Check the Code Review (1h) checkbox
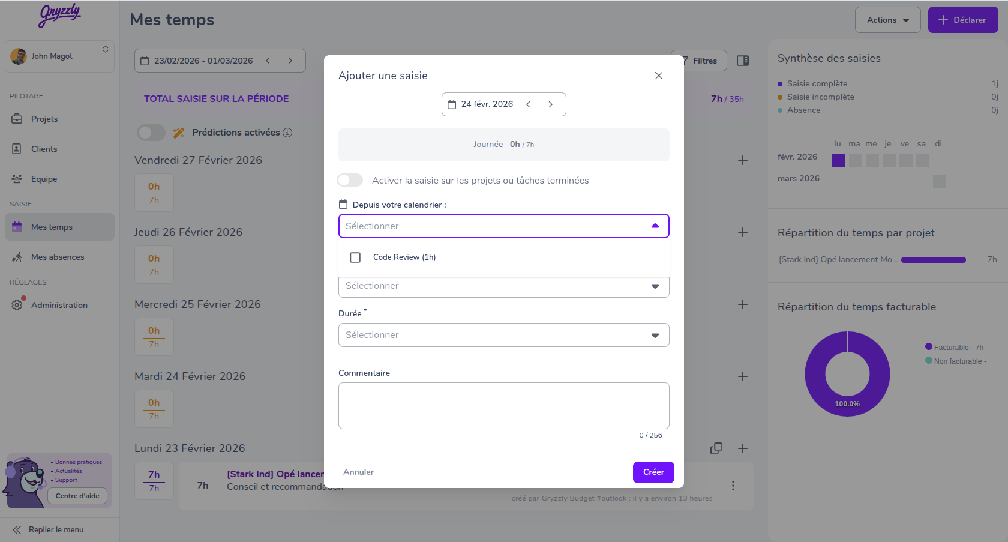Image resolution: width=1008 pixels, height=542 pixels. click(355, 257)
